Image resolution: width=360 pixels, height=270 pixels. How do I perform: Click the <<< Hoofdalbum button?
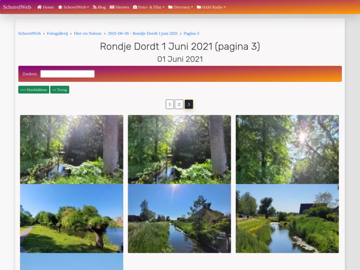34,90
